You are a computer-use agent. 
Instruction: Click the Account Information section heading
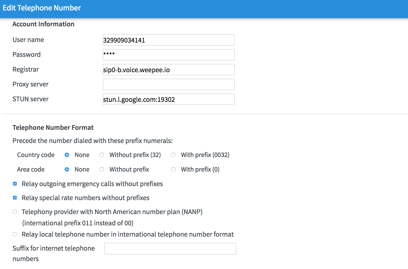pos(43,24)
